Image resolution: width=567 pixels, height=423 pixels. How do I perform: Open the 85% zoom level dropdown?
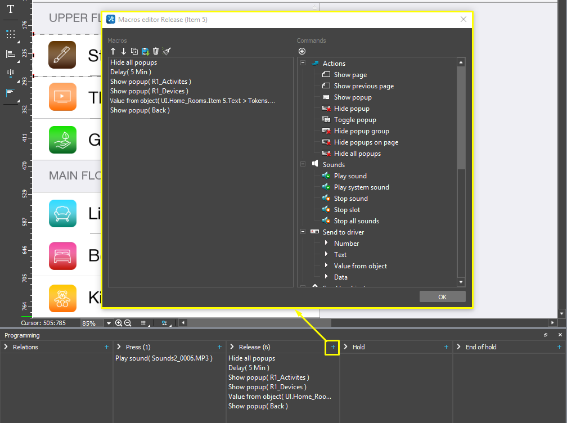pos(107,323)
